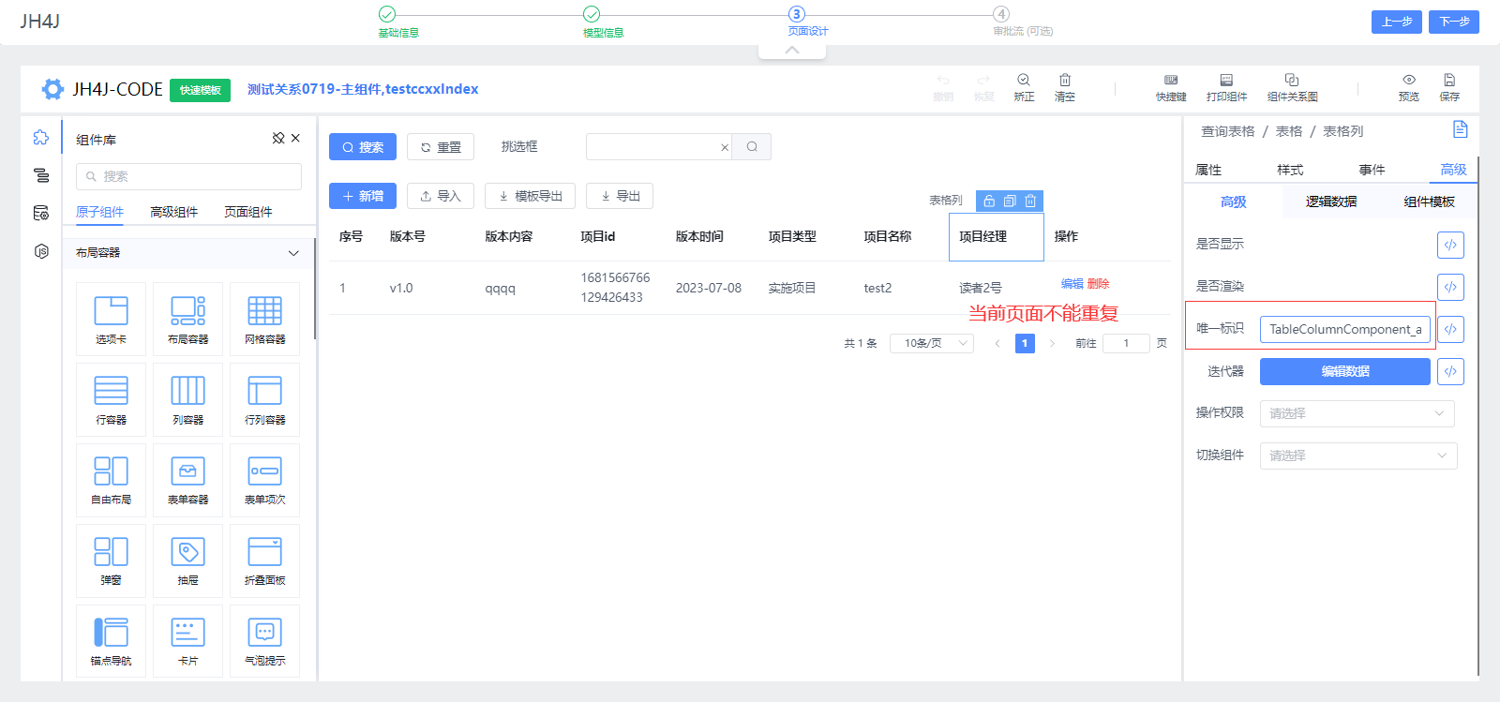
Task: Clear the search filter input
Action: point(724,147)
